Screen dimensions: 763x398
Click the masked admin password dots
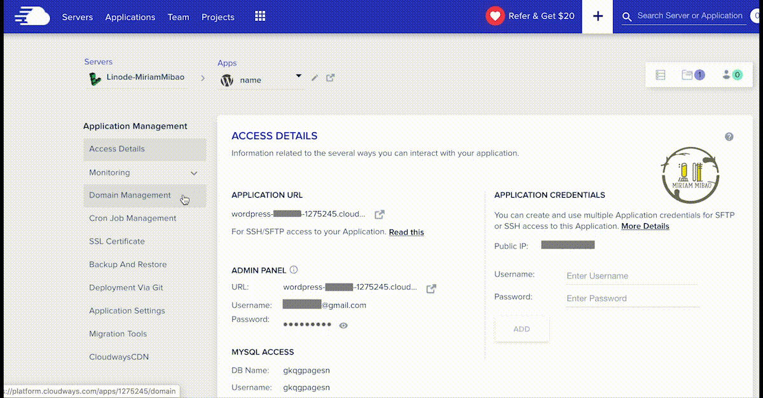point(307,324)
